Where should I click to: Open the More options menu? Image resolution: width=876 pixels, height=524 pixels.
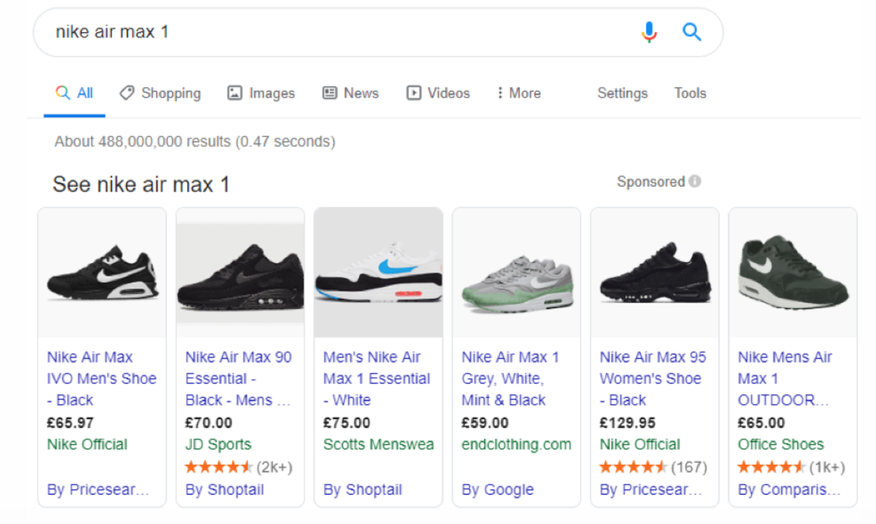[x=518, y=93]
